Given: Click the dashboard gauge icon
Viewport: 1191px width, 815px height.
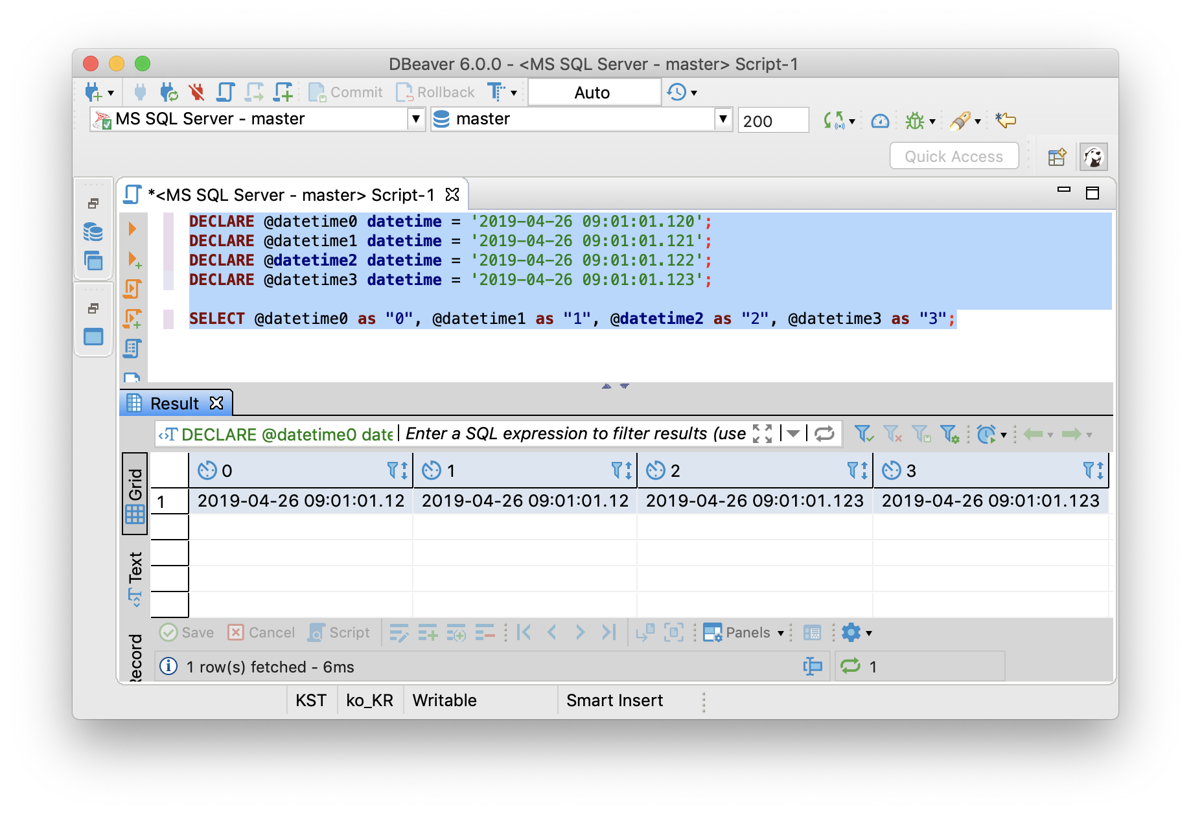Looking at the screenshot, I should tap(880, 121).
